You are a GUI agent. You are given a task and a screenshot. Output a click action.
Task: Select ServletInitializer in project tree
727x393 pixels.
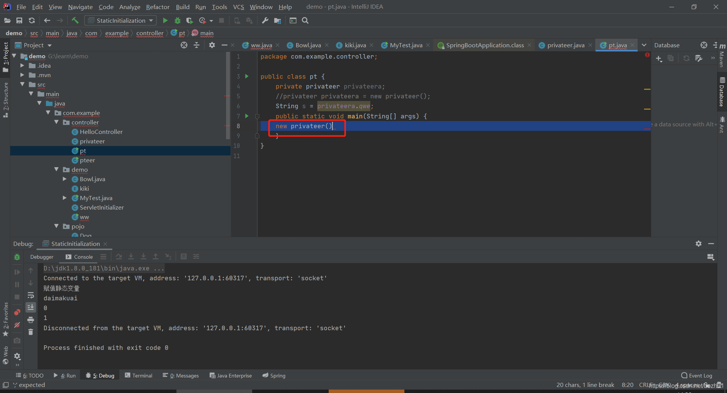(x=101, y=207)
